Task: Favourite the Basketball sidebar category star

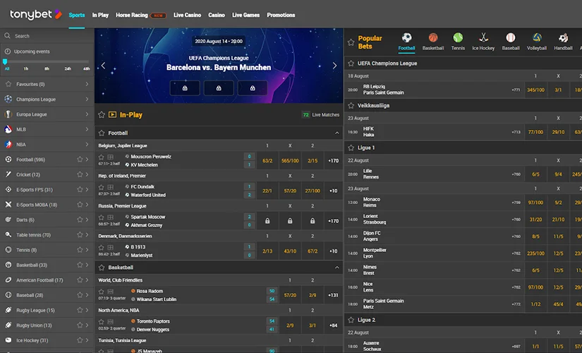Action: click(80, 265)
